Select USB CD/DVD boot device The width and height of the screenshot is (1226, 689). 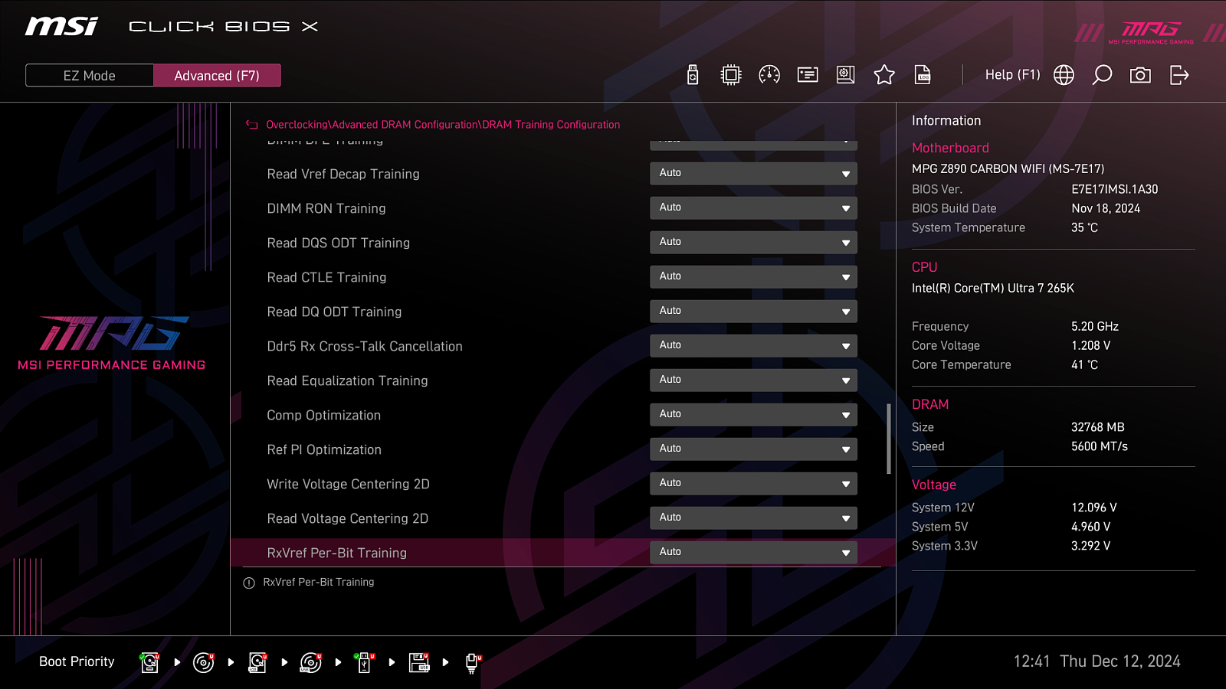click(310, 662)
